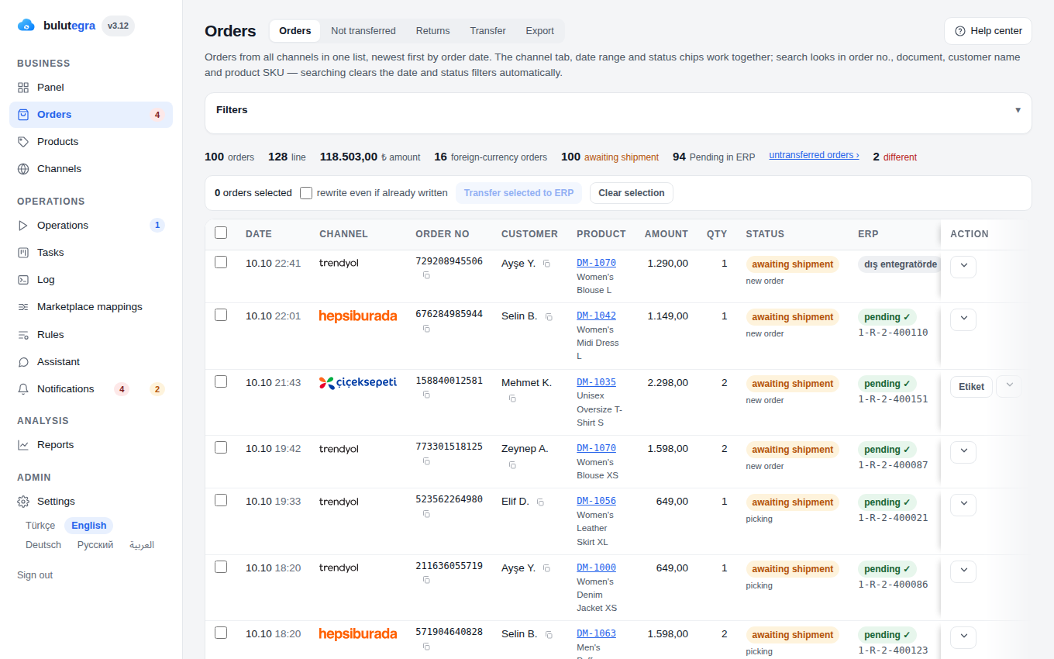
Task: Open action dropdown for order 676284985944
Action: click(963, 319)
